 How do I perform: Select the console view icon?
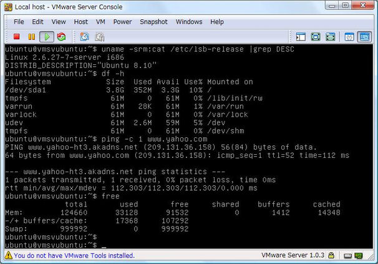click(364, 37)
